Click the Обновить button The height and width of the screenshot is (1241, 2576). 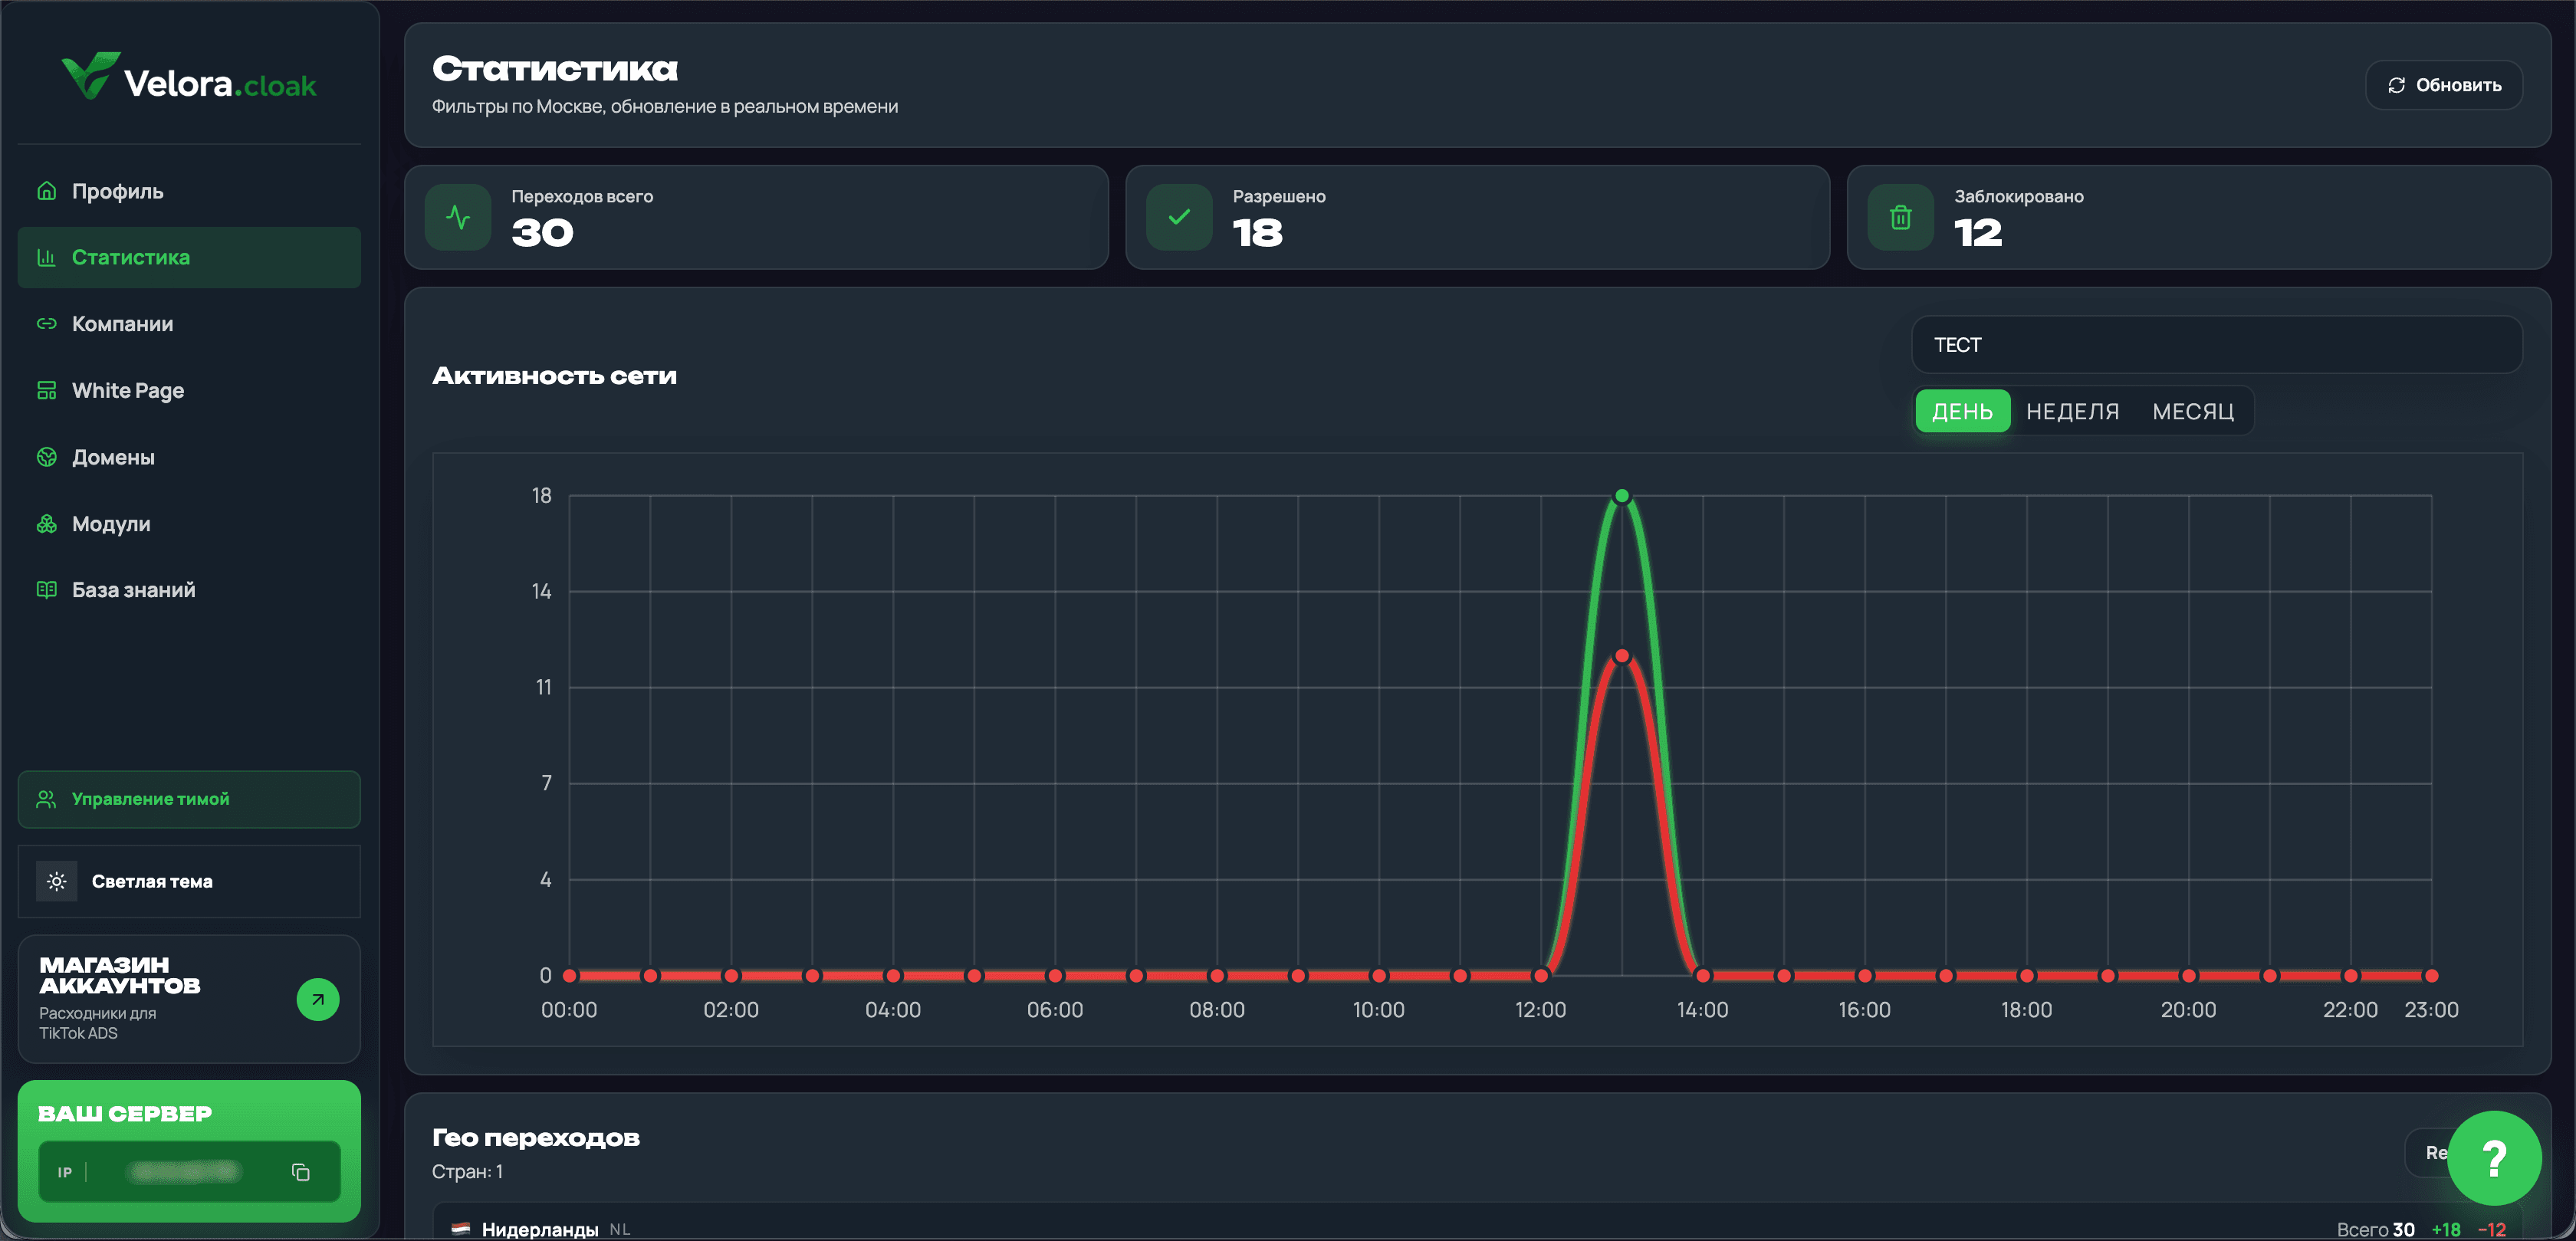pos(2444,85)
